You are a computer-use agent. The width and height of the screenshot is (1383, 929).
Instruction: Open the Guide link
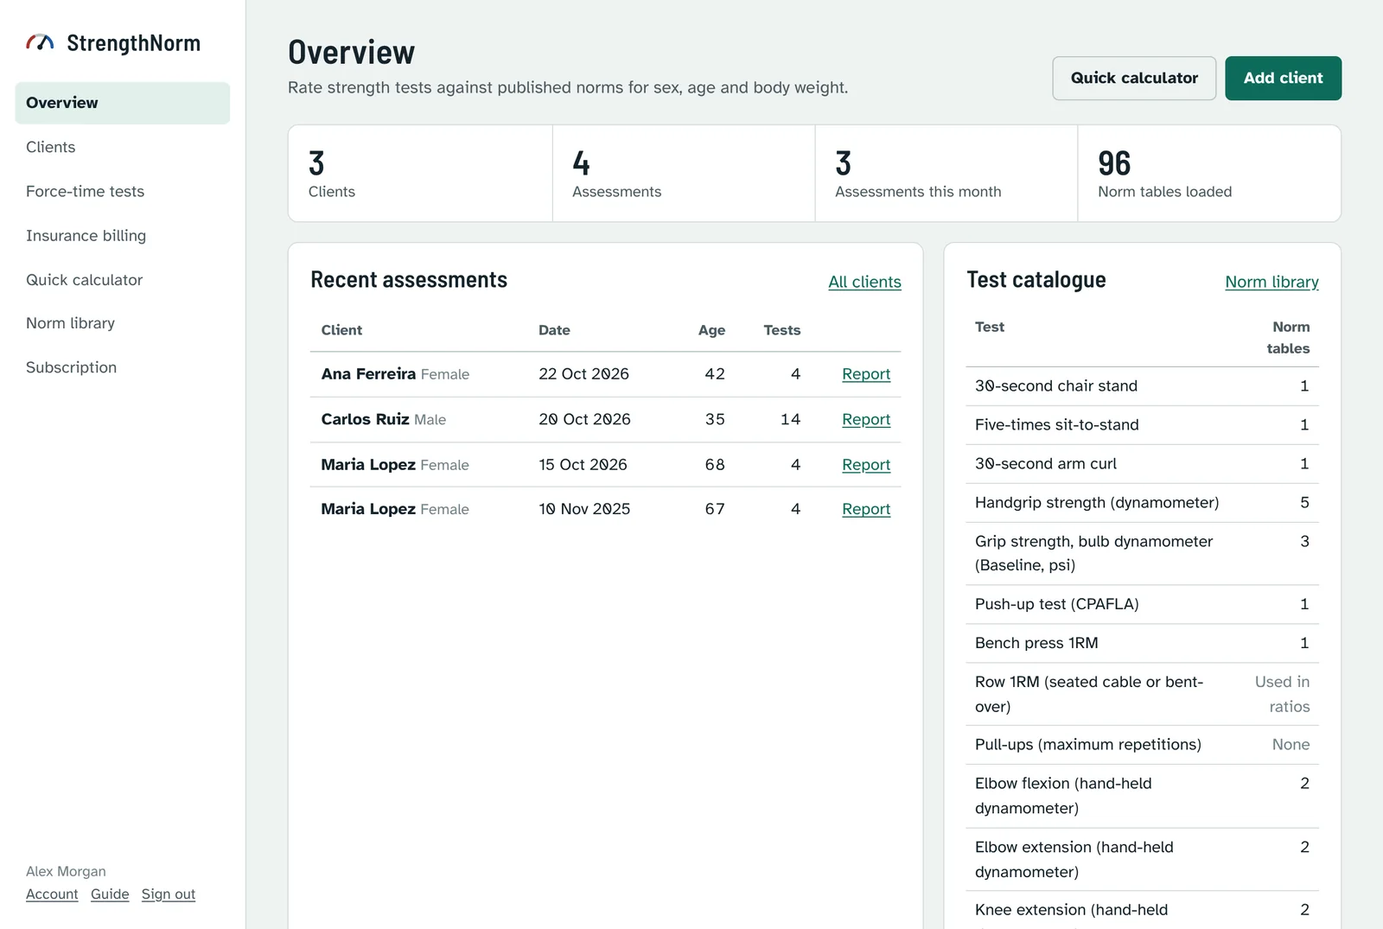[x=110, y=894]
